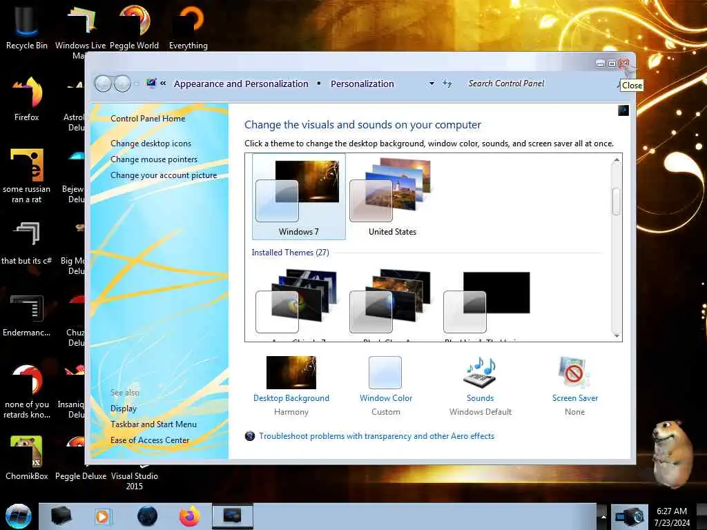
Task: Expand the breadcrumb double chevron
Action: [163, 83]
